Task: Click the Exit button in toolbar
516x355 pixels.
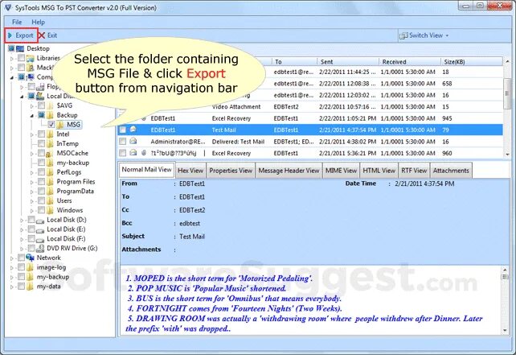Action: click(x=48, y=35)
